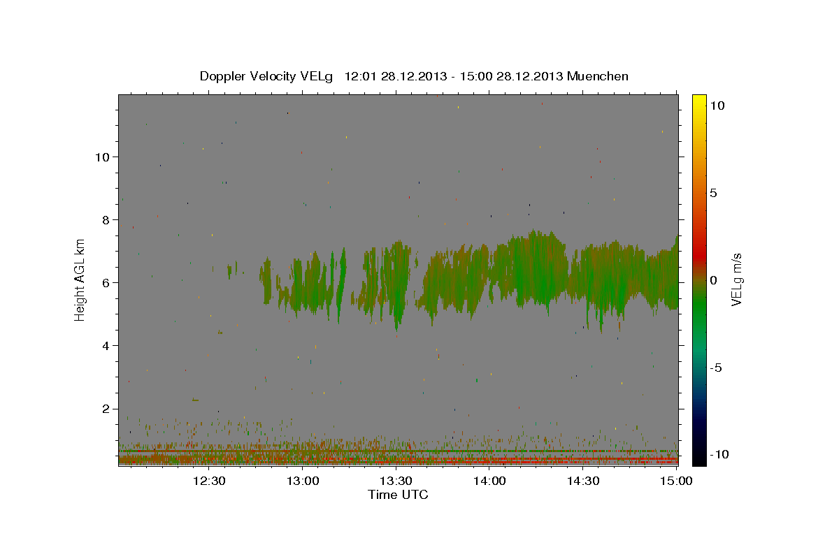Select the '13:00' time axis label
839x559 pixels.
[303, 481]
